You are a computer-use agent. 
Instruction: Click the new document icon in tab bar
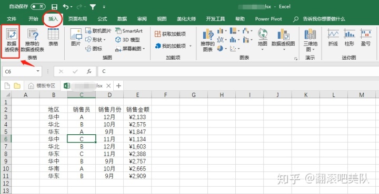[7, 85]
